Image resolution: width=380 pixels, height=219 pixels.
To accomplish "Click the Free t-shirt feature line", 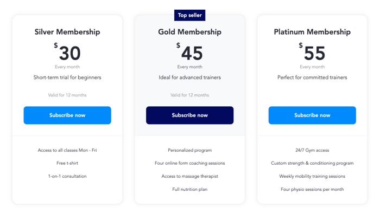I will click(67, 163).
